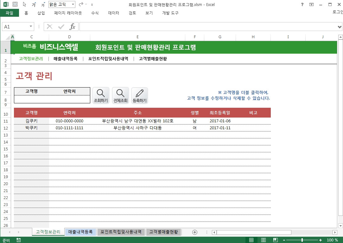Click zoom out minus icon
The image size is (343, 243).
(284, 240)
